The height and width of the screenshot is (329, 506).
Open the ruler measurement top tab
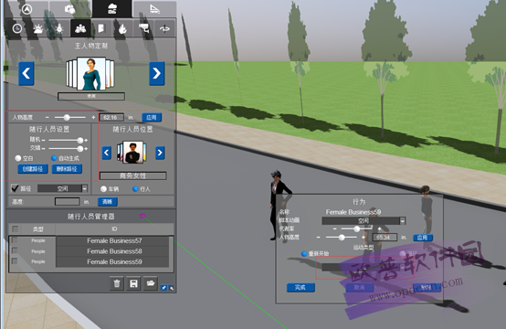[154, 9]
